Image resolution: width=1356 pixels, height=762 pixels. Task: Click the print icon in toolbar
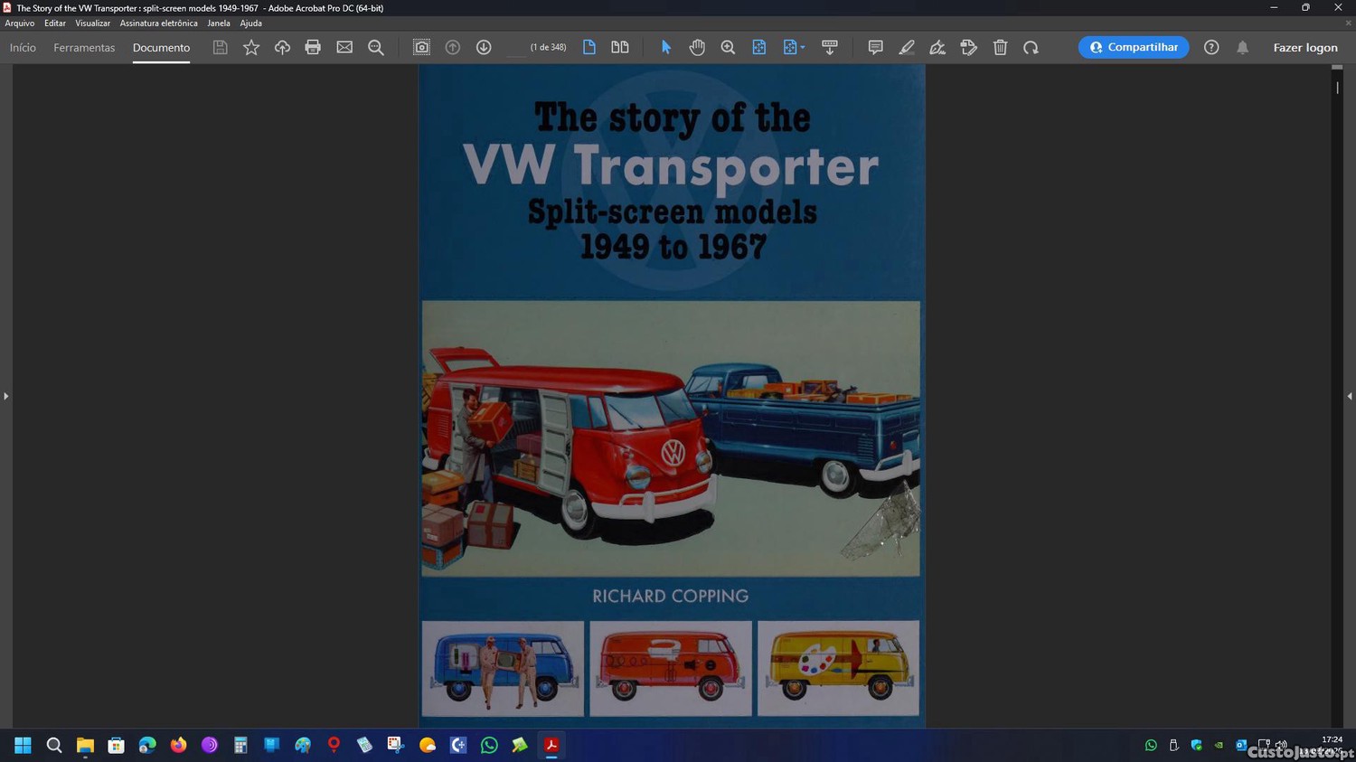(x=313, y=47)
